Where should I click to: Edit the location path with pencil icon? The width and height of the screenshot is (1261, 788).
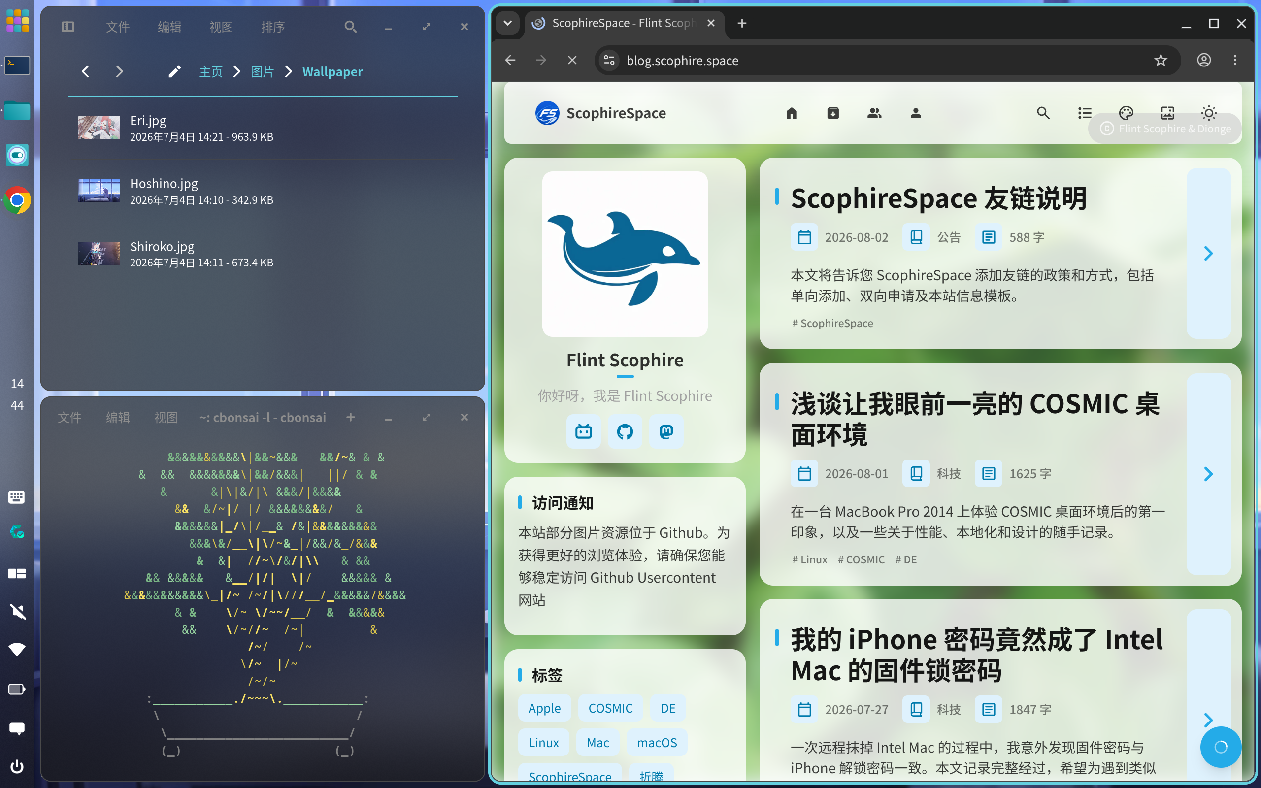click(x=175, y=71)
